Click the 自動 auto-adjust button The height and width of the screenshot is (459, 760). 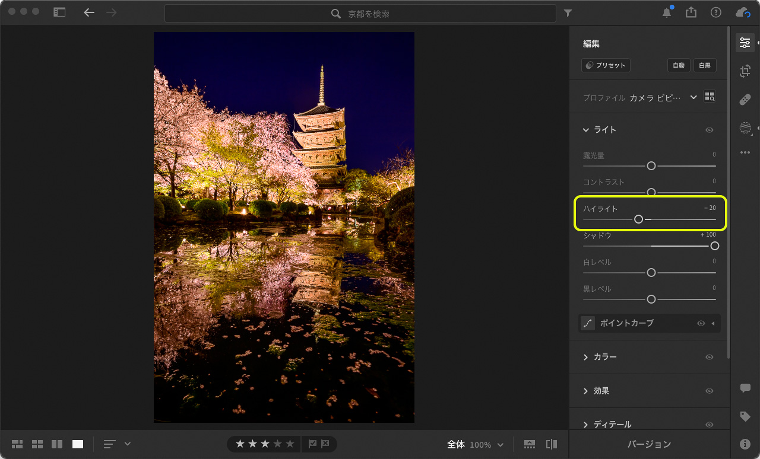[x=679, y=65]
